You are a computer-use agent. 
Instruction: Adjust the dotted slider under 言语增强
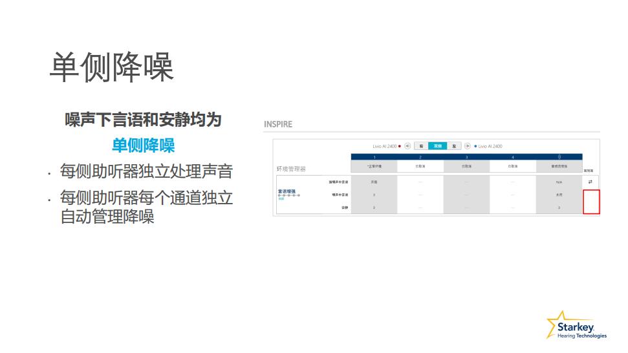(x=288, y=196)
